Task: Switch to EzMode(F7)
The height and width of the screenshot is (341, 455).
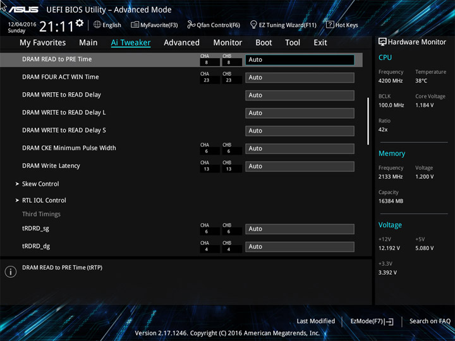Action: (372, 321)
